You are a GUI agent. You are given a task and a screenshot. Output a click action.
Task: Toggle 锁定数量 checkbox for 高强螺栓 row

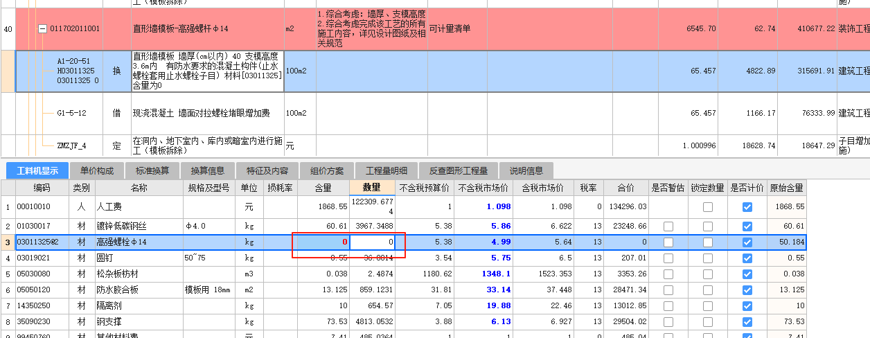pyautogui.click(x=707, y=242)
